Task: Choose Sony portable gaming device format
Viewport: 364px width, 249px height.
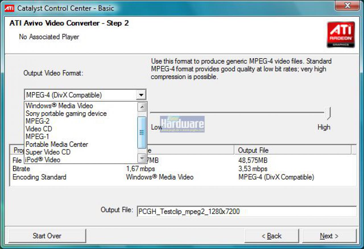Action: click(x=66, y=113)
